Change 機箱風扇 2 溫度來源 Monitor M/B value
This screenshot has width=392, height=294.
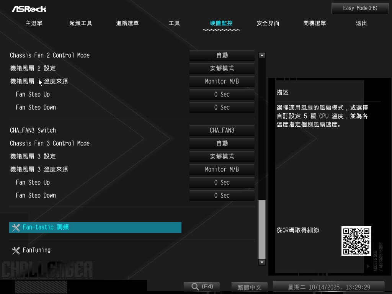pos(222,82)
